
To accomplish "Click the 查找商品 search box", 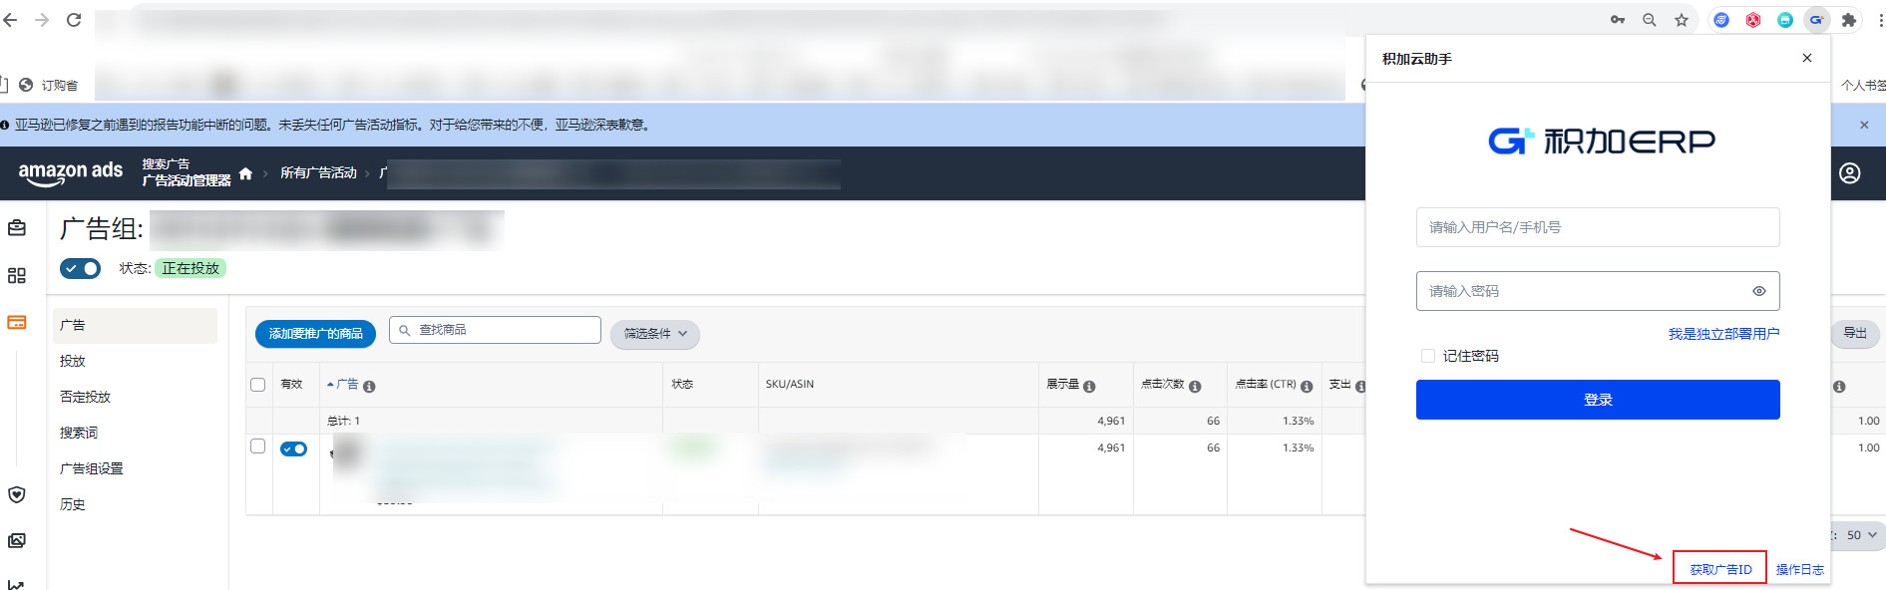I will [x=495, y=330].
